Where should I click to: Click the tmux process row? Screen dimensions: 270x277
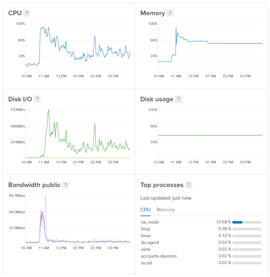[x=146, y=236]
